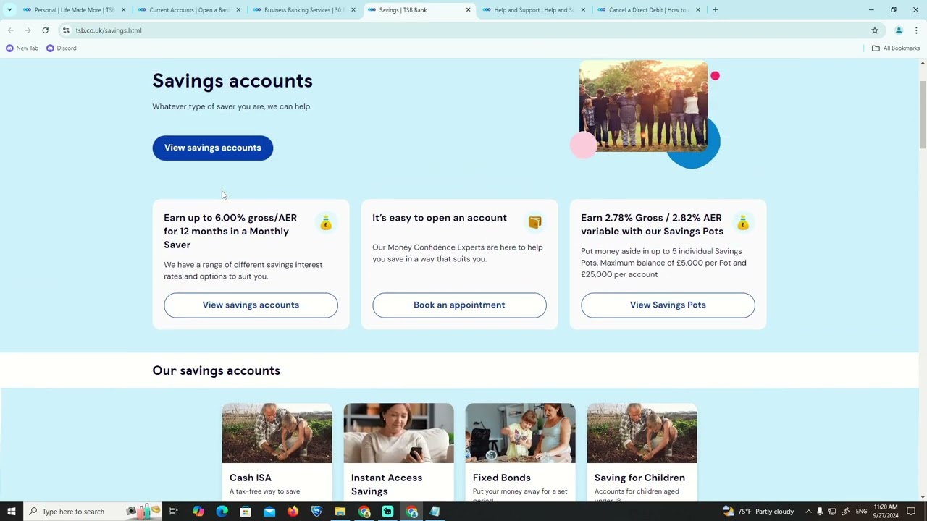The height and width of the screenshot is (521, 927).
Task: Close the Savings | TSB Bank tab
Action: (x=468, y=10)
